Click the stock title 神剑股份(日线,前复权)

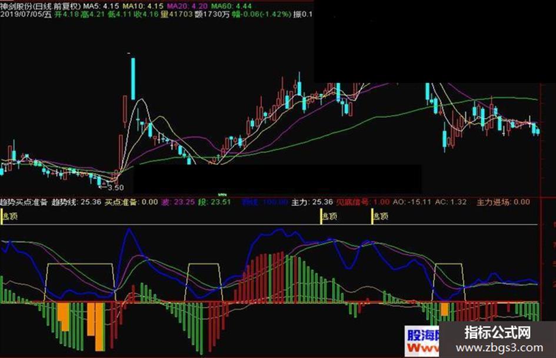click(x=41, y=6)
